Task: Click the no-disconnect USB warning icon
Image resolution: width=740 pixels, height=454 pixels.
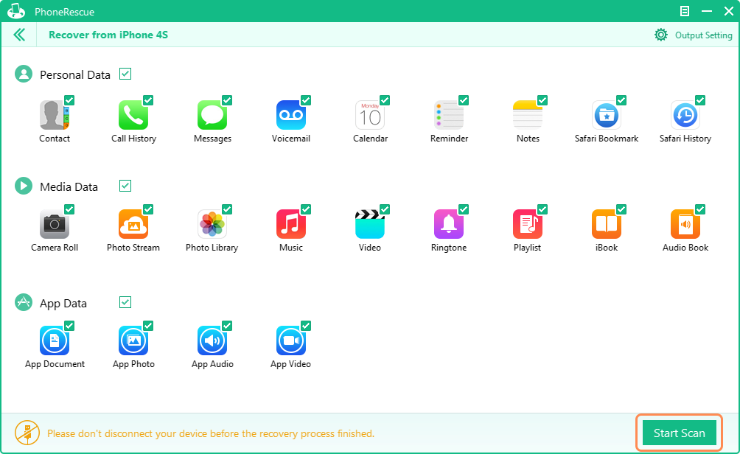Action: pyautogui.click(x=27, y=433)
